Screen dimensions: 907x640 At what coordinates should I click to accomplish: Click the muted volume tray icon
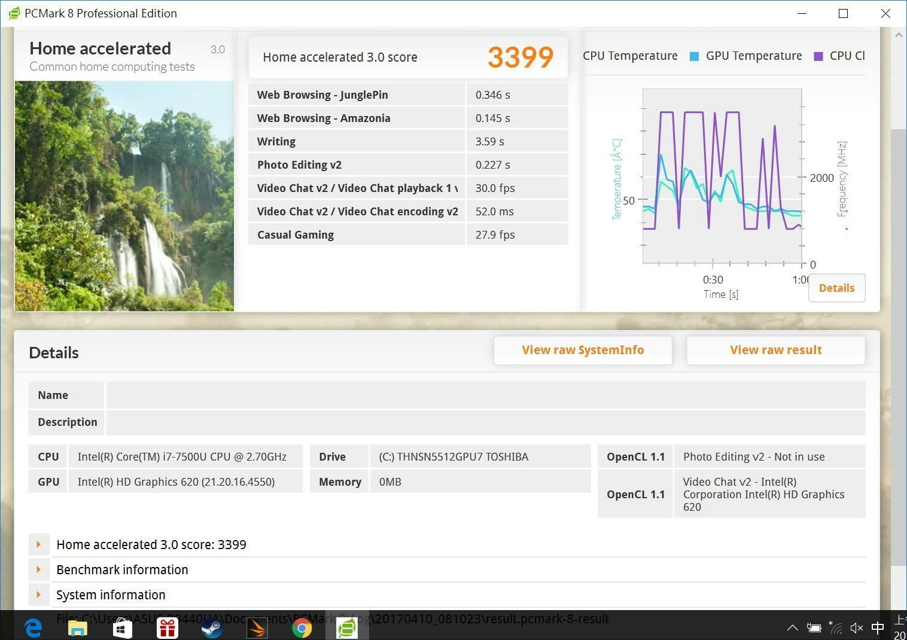coord(856,627)
